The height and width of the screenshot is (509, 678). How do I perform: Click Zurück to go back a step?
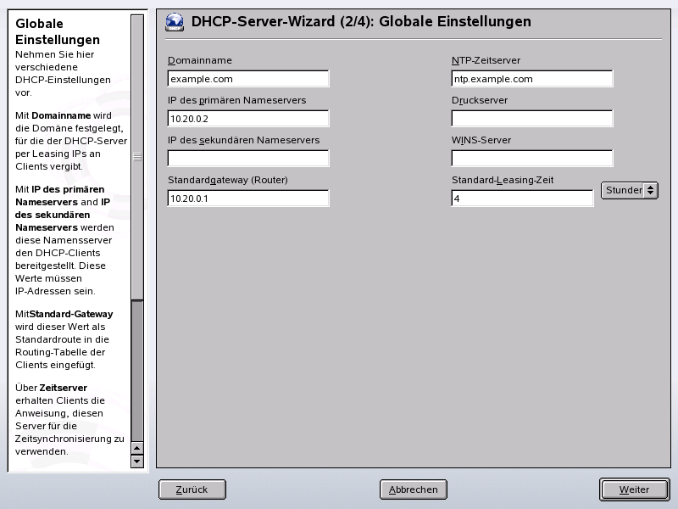pyautogui.click(x=192, y=489)
